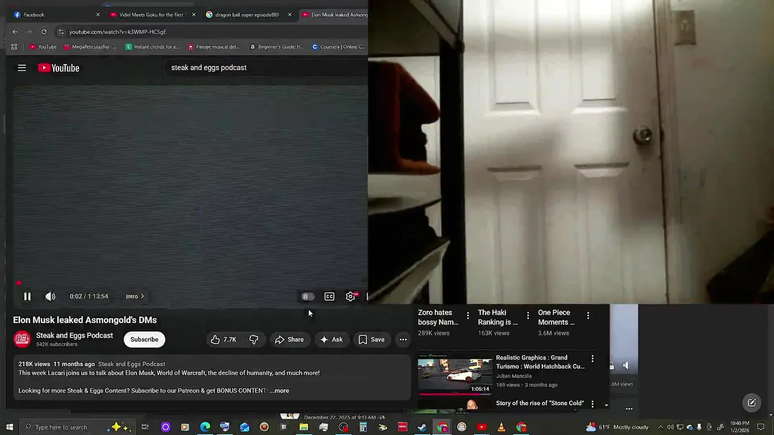774x435 pixels.
Task: Close the dragon ball super tab
Action: pos(290,14)
